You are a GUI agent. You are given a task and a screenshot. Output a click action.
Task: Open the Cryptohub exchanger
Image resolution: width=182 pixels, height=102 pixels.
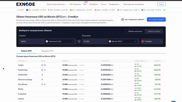coord(22,94)
